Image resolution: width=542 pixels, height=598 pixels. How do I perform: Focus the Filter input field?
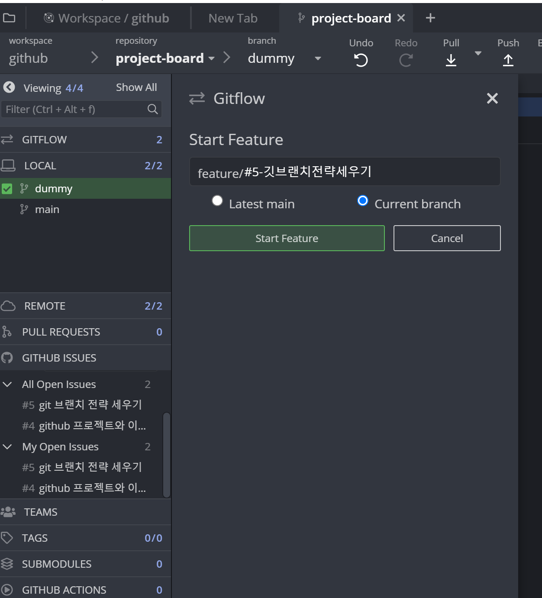81,109
